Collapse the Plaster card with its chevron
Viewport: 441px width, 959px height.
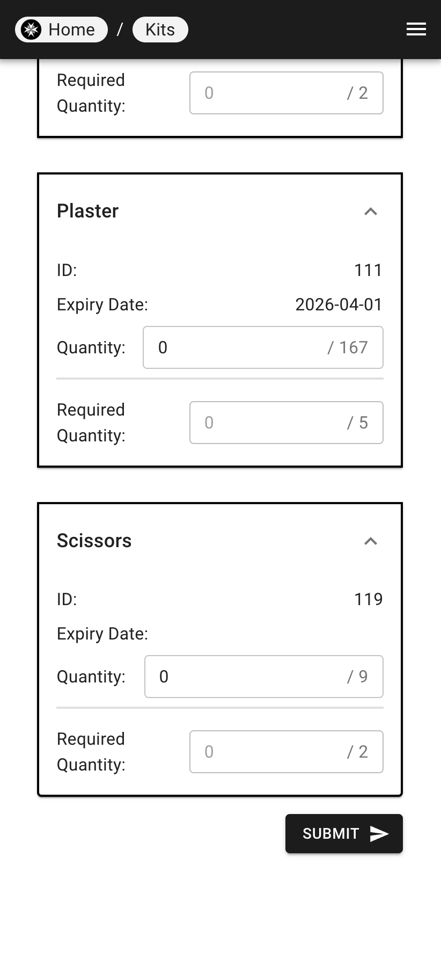(371, 212)
